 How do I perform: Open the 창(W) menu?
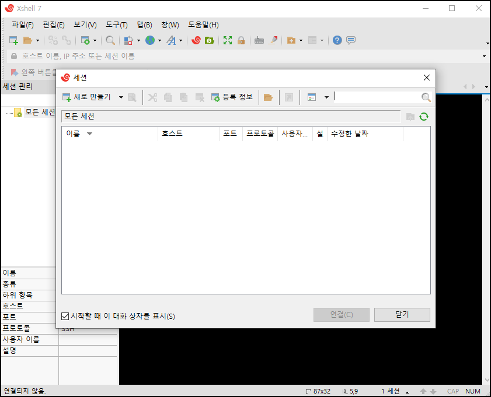pyautogui.click(x=170, y=24)
